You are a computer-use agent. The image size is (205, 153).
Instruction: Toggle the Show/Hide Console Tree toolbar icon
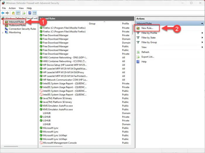click(18, 13)
